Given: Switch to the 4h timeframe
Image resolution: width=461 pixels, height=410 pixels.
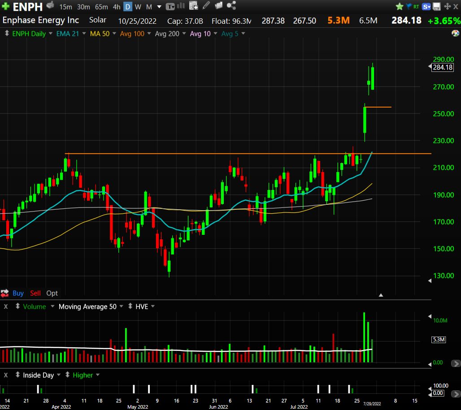Looking at the screenshot, I should (x=117, y=7).
